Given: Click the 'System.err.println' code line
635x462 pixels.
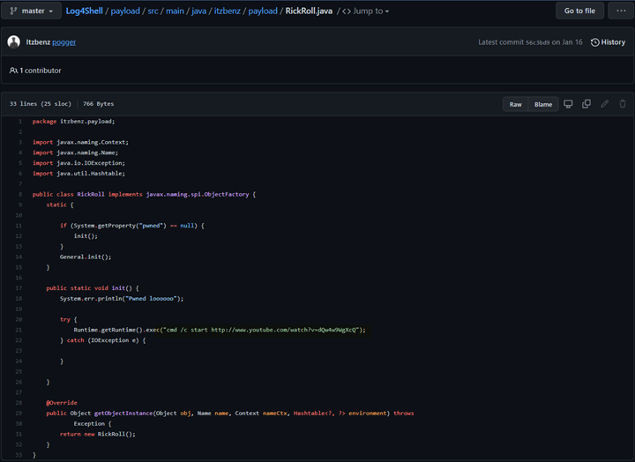Looking at the screenshot, I should (122, 298).
